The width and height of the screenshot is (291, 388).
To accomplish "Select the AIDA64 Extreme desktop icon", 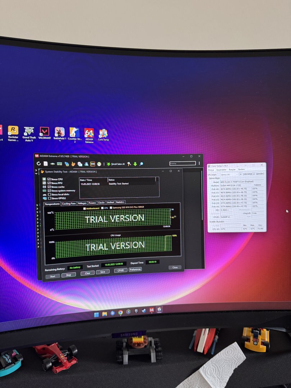I will [x=89, y=135].
